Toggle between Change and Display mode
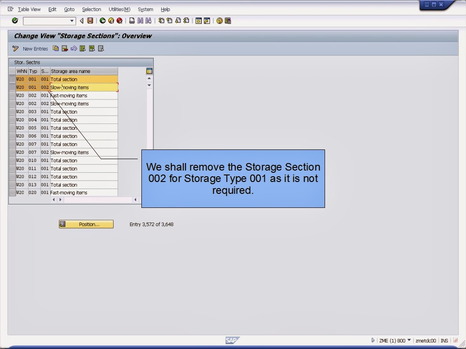The image size is (466, 349). [x=15, y=48]
